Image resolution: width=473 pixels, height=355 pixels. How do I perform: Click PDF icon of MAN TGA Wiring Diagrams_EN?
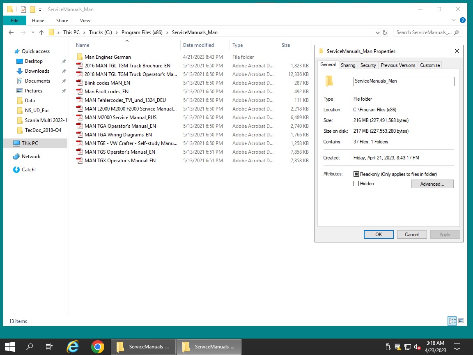pos(80,135)
